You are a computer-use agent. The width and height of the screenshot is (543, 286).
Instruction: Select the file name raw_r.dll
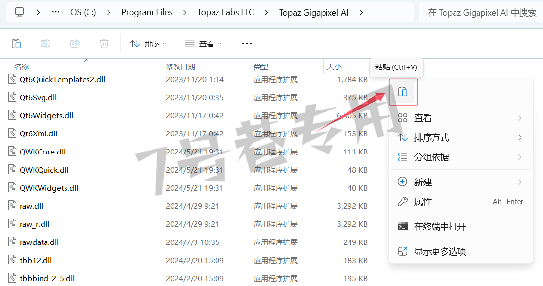pyautogui.click(x=35, y=224)
